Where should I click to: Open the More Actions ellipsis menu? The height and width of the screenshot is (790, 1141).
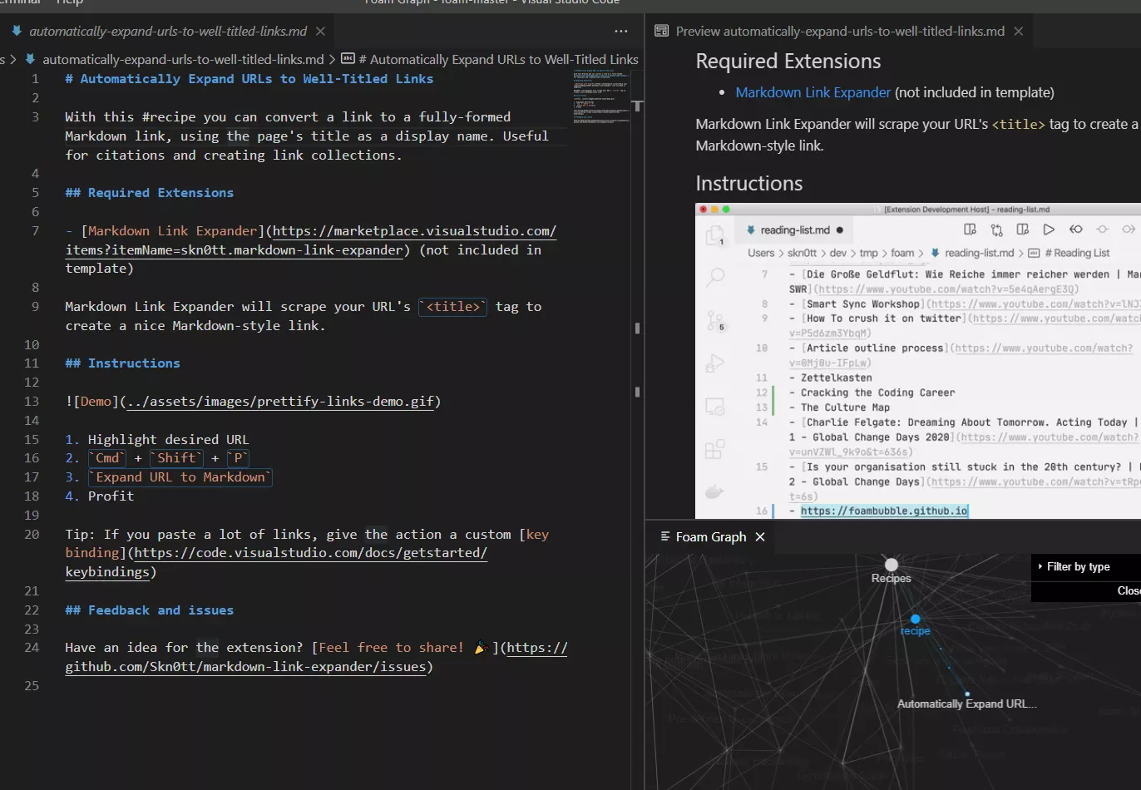pyautogui.click(x=620, y=30)
